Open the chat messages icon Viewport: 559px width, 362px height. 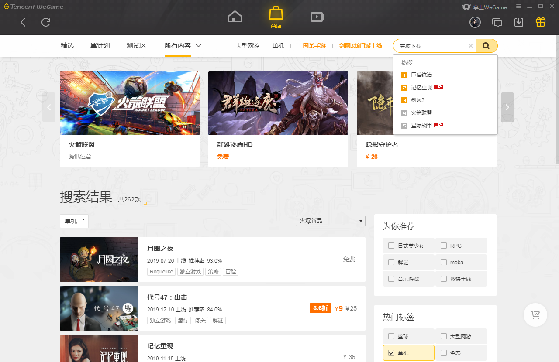[x=497, y=22]
